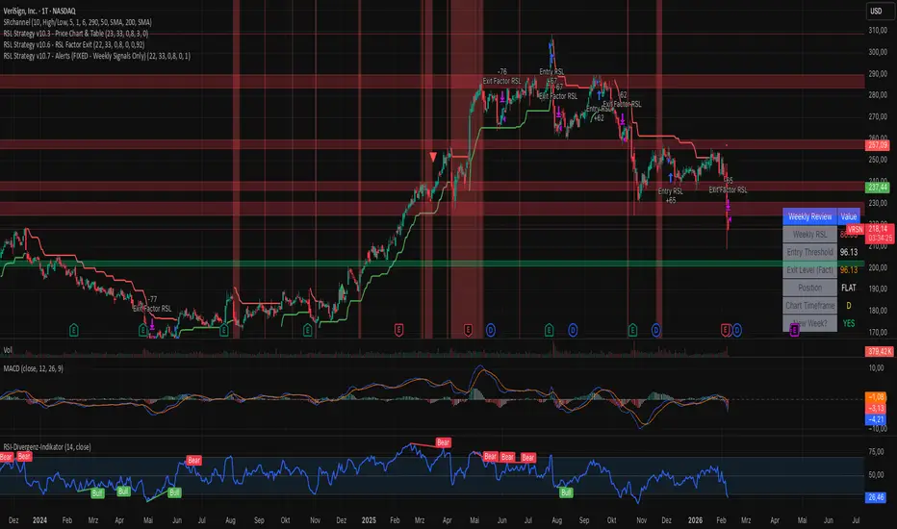
Task: Open the blue dividend D marker in Mai 2025
Action: 490,330
